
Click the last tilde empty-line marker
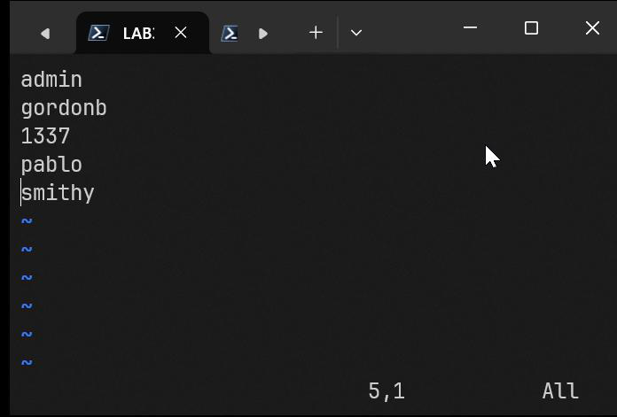(x=27, y=362)
